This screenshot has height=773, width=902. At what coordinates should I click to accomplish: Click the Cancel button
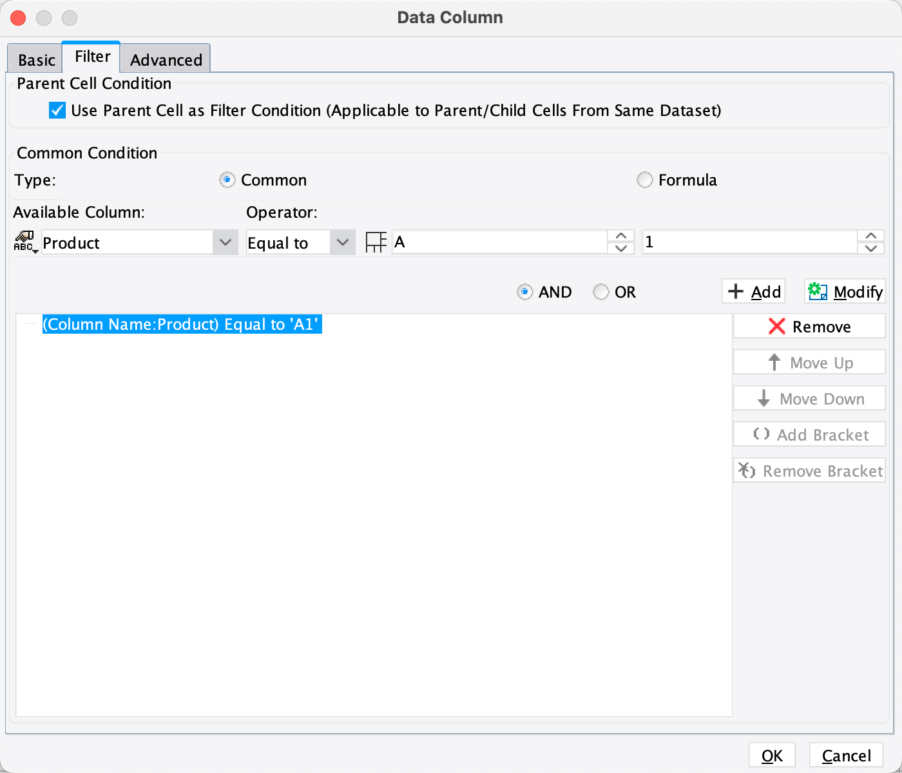point(845,755)
